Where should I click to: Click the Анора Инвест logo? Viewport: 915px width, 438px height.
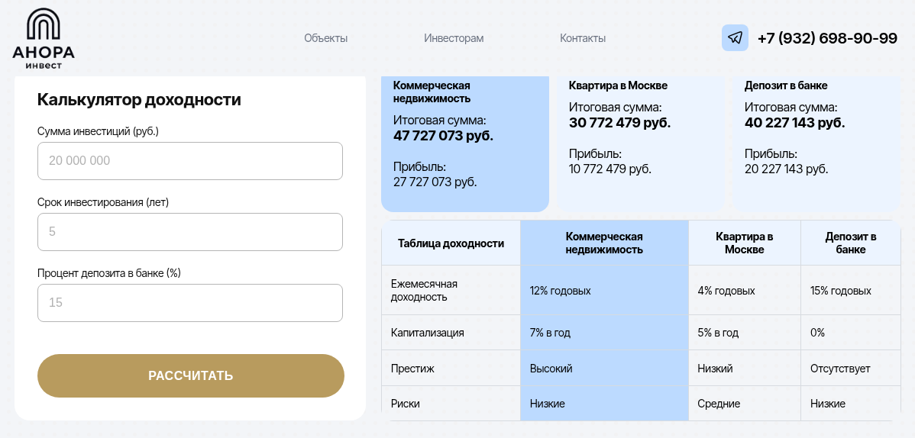[x=44, y=38]
